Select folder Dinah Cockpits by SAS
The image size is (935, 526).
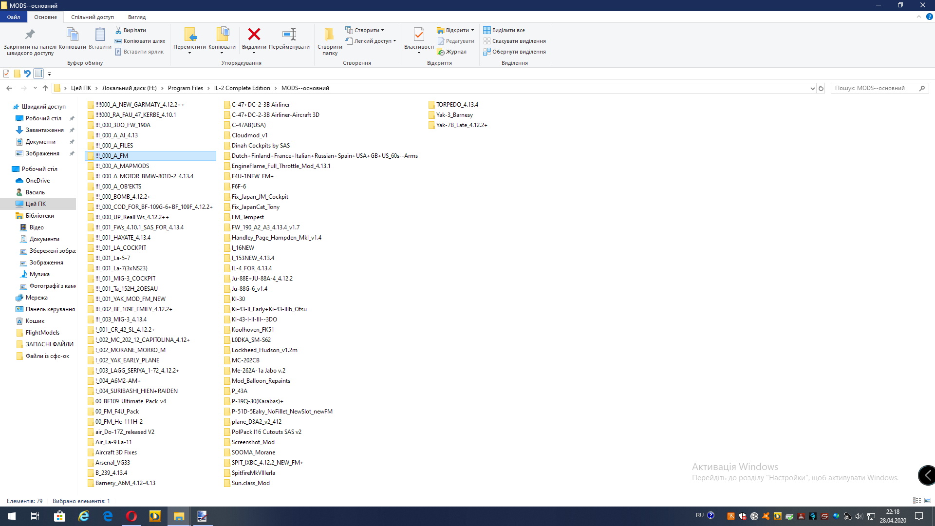pos(261,146)
